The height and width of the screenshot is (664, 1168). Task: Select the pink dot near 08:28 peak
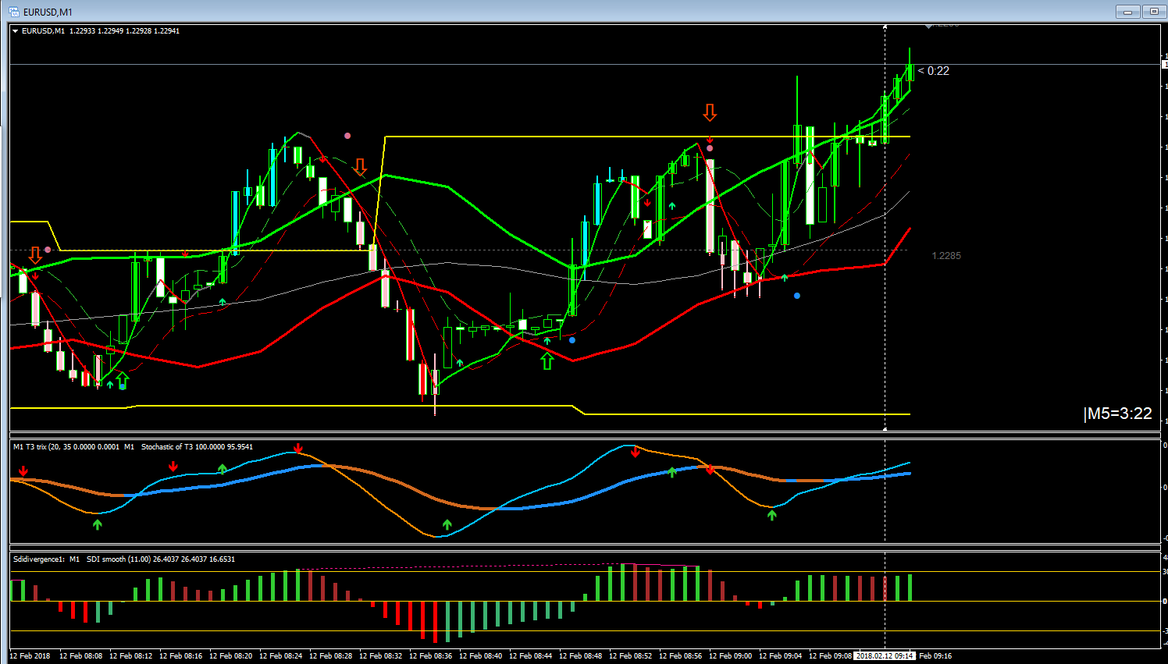click(347, 136)
